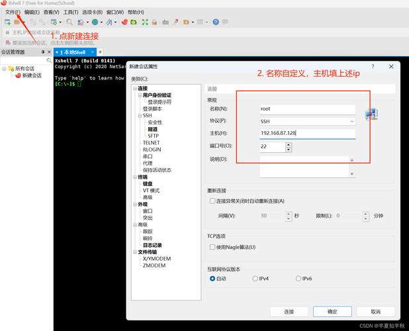Click into the 名称 field containing root

[308, 109]
